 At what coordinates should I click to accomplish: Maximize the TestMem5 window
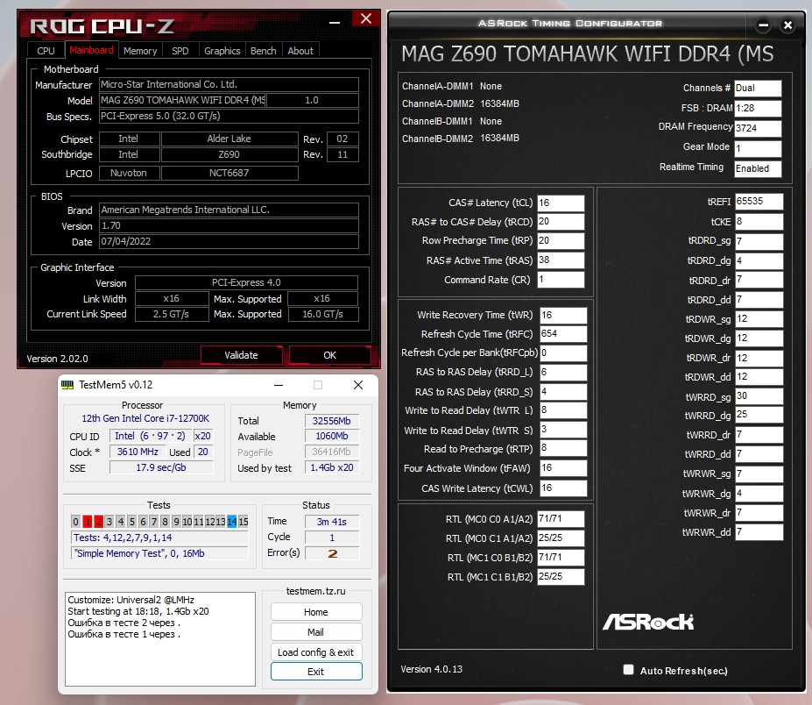[318, 385]
